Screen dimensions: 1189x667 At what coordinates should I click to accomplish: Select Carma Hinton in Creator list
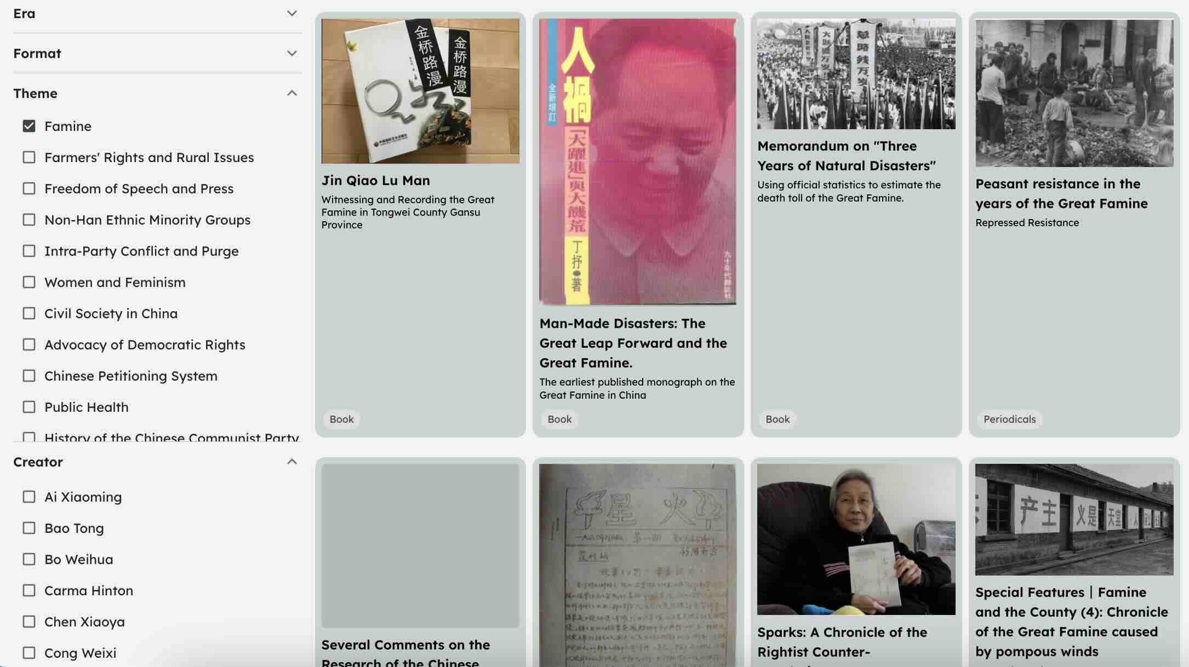29,590
